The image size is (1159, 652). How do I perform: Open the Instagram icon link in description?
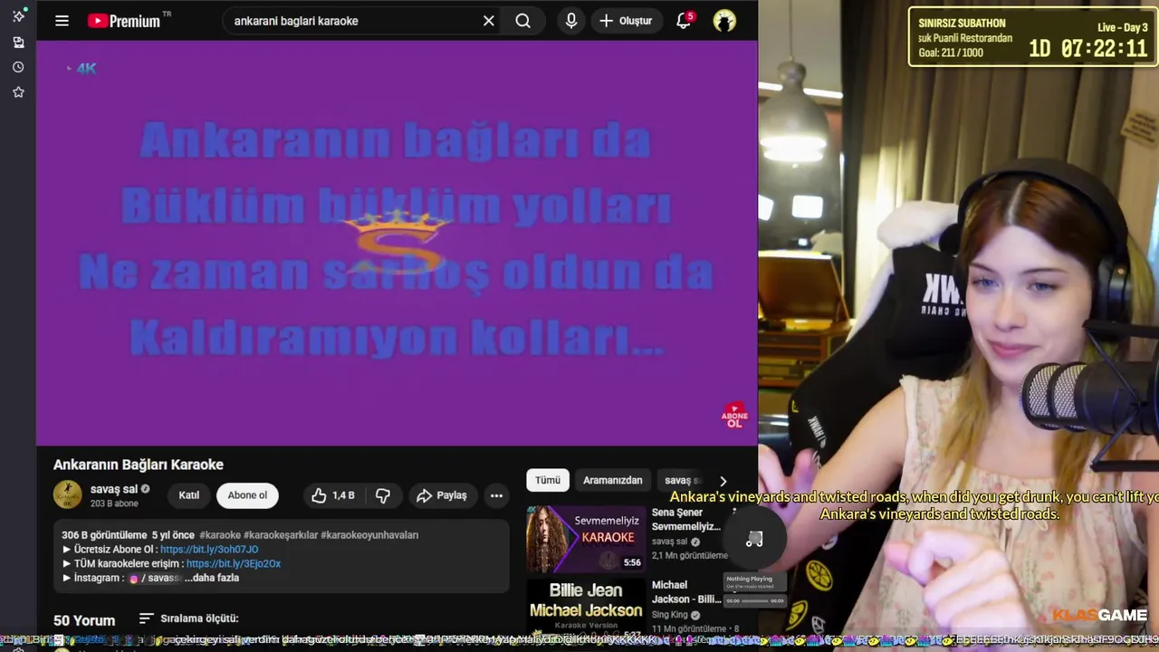[x=134, y=578]
